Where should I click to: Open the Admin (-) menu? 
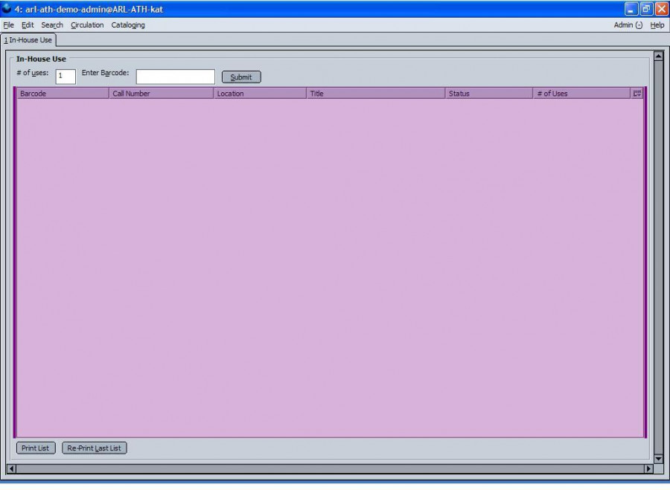[x=628, y=25]
